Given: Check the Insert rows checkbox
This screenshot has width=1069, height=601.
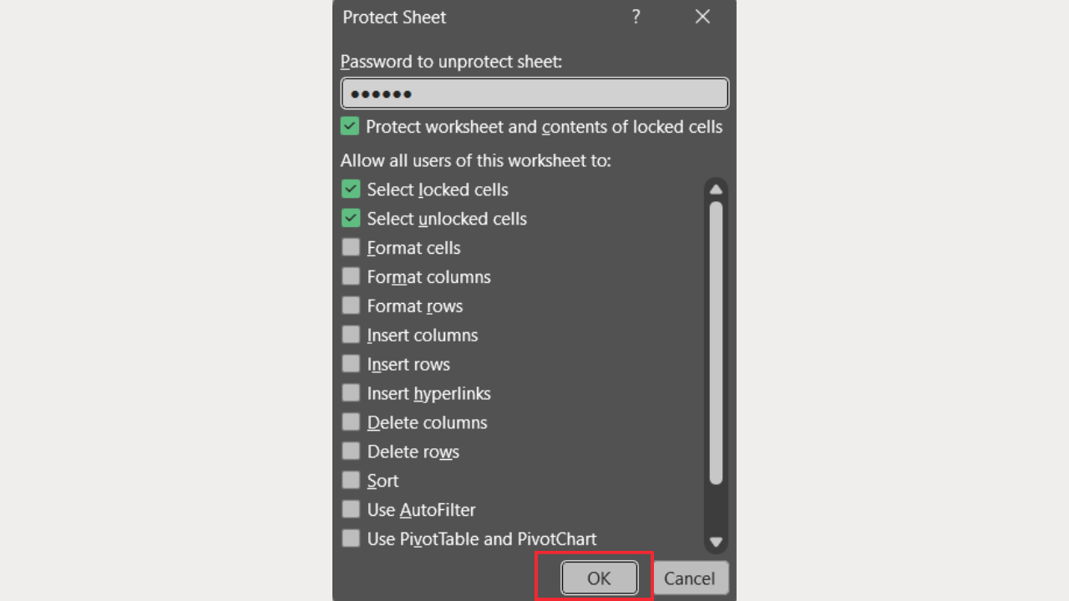Looking at the screenshot, I should (351, 365).
